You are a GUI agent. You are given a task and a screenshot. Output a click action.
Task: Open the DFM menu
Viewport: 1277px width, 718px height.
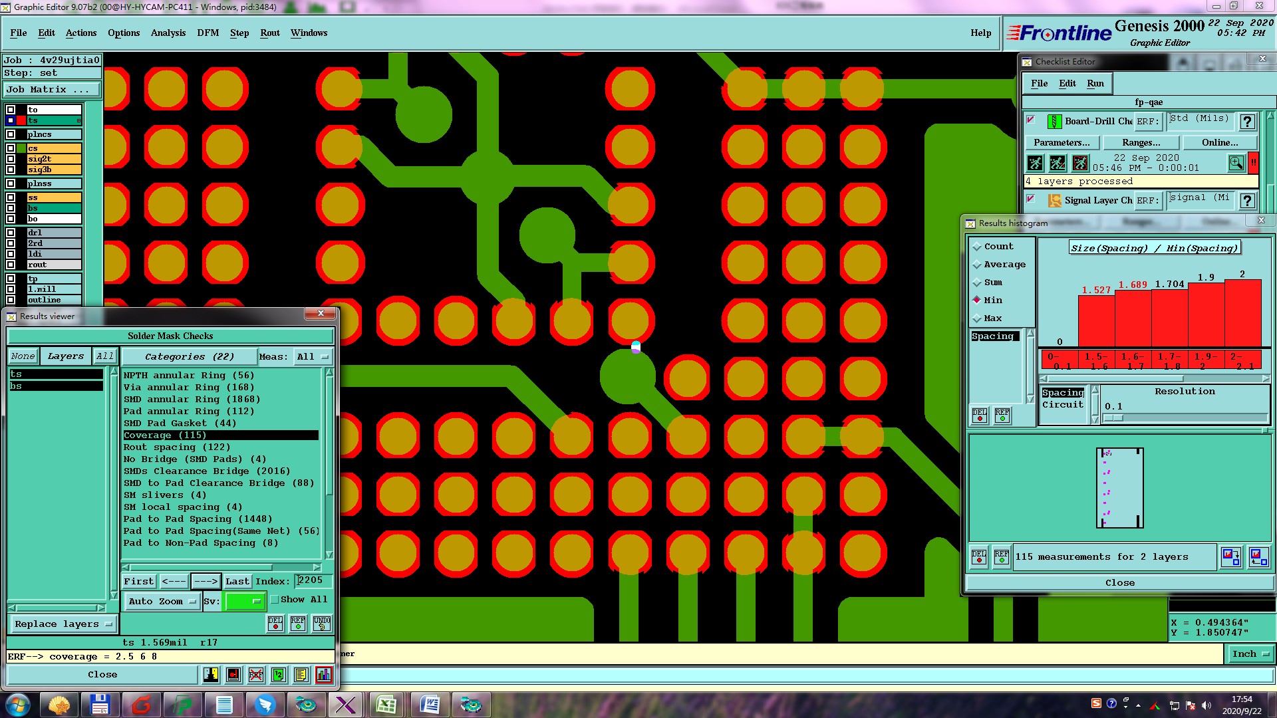(208, 33)
